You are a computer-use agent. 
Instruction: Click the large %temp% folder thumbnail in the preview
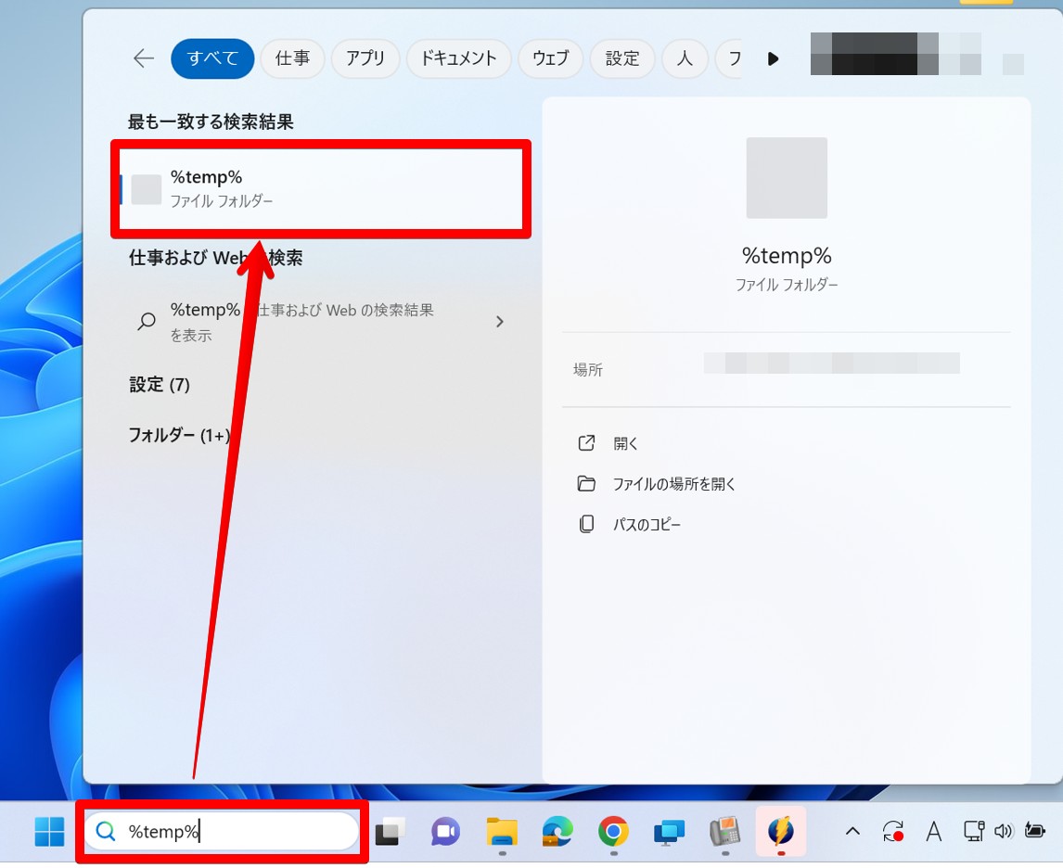click(787, 178)
